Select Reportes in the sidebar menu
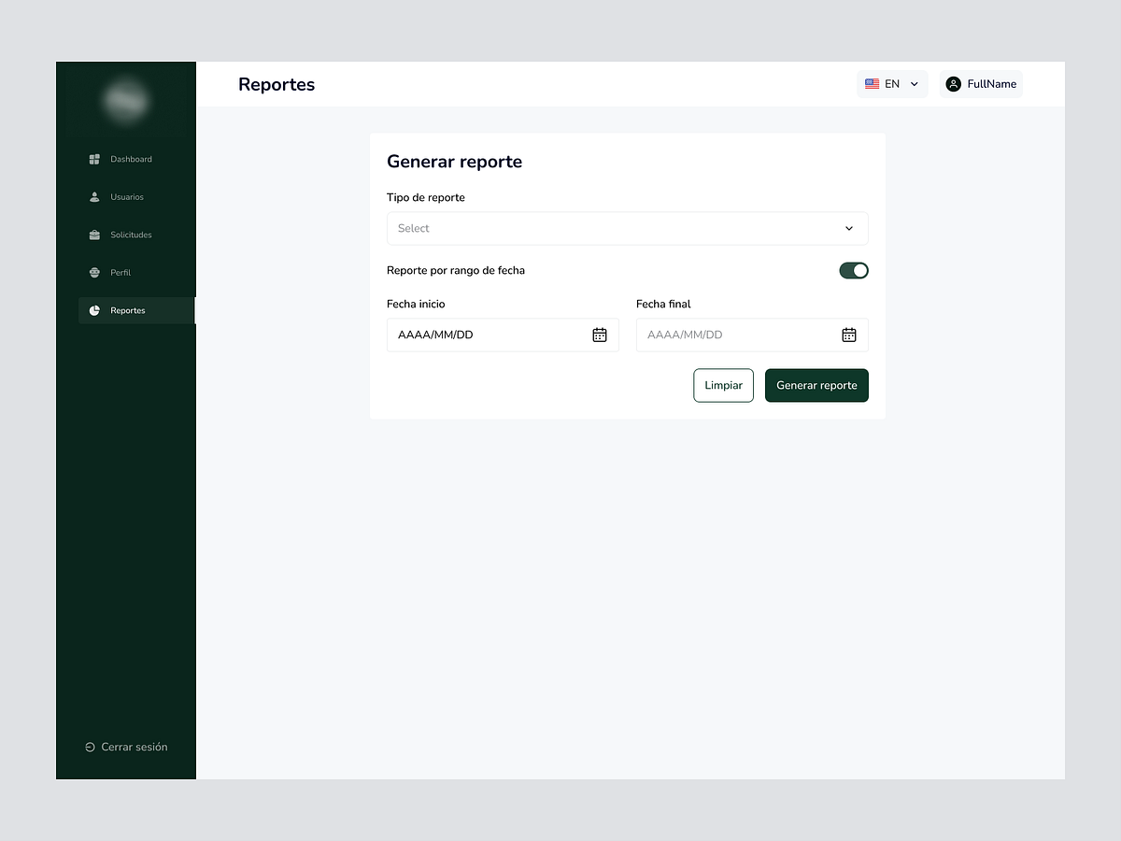 click(126, 310)
